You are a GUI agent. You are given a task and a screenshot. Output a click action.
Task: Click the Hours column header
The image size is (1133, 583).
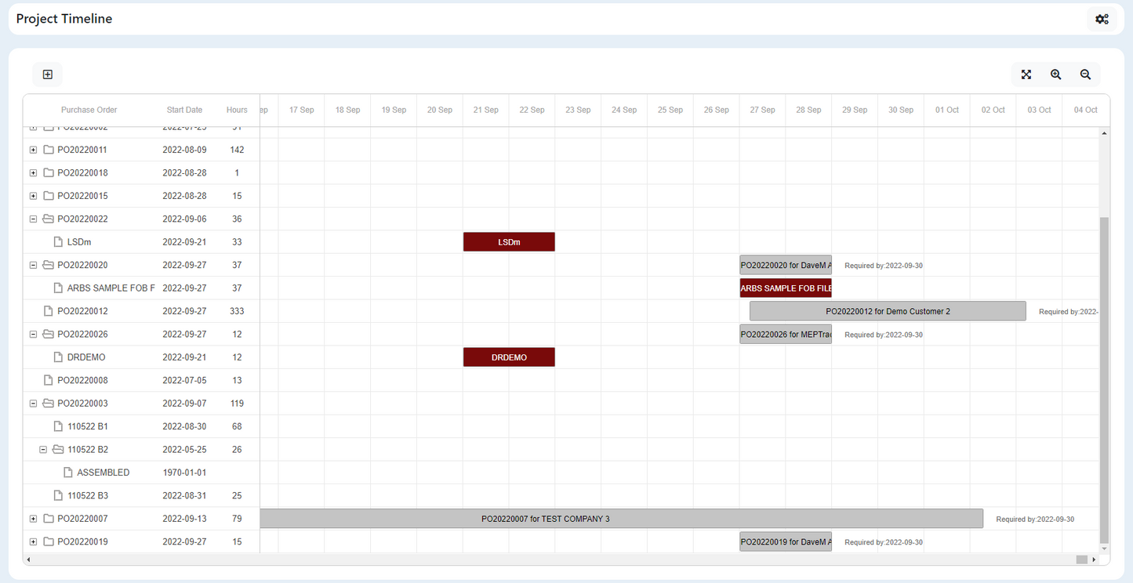click(x=237, y=110)
